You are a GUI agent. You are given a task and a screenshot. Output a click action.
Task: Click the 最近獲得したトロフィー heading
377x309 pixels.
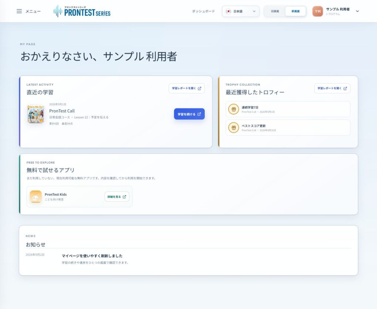tap(255, 92)
